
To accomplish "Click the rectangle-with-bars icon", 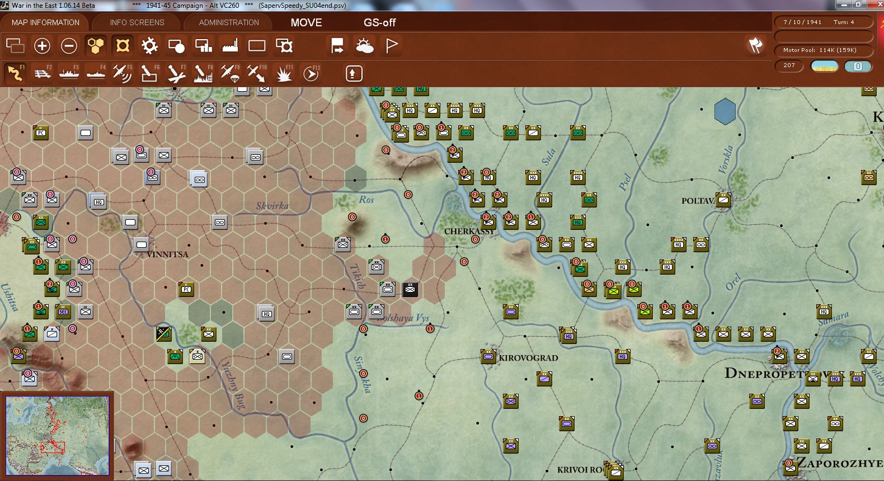I will click(203, 45).
